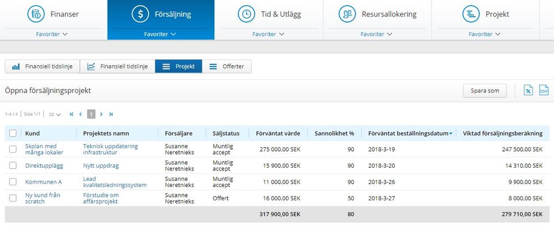Expand Favoriter under Tid & Utlägg

coord(268,34)
